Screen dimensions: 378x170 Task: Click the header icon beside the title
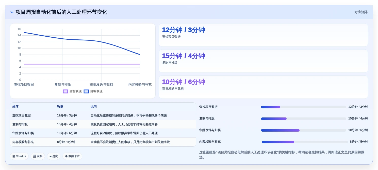tap(12, 12)
